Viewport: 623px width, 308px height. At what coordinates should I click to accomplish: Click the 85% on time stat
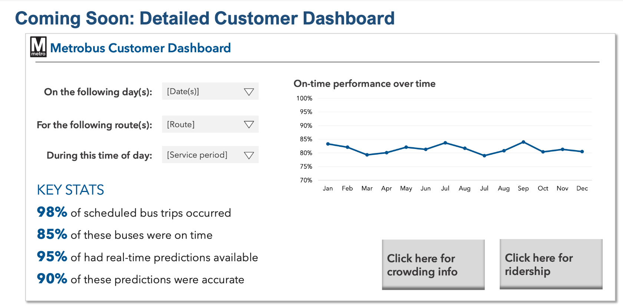coord(125,235)
